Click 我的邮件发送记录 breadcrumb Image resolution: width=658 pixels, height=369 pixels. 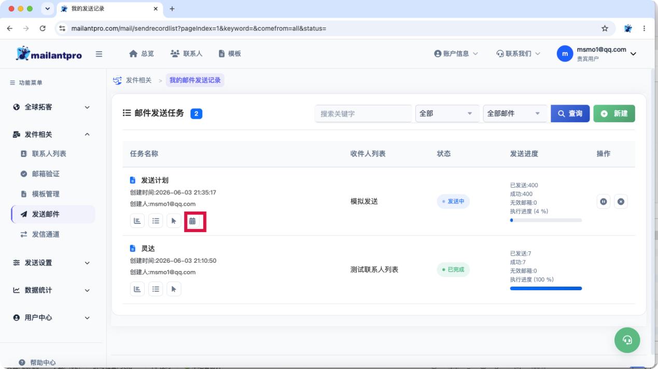pyautogui.click(x=195, y=80)
